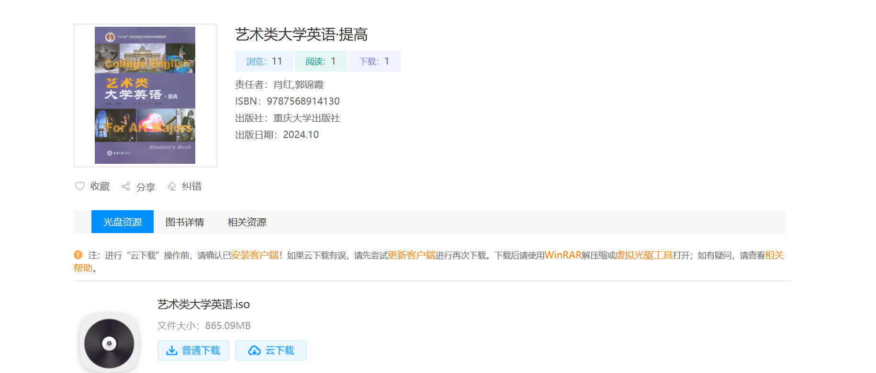This screenshot has height=373, width=876.
Task: Select the 光盘资源 tab
Action: [123, 222]
